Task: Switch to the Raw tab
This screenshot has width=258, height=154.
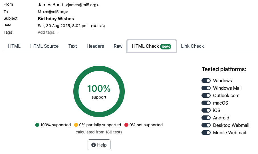Action: point(118,46)
